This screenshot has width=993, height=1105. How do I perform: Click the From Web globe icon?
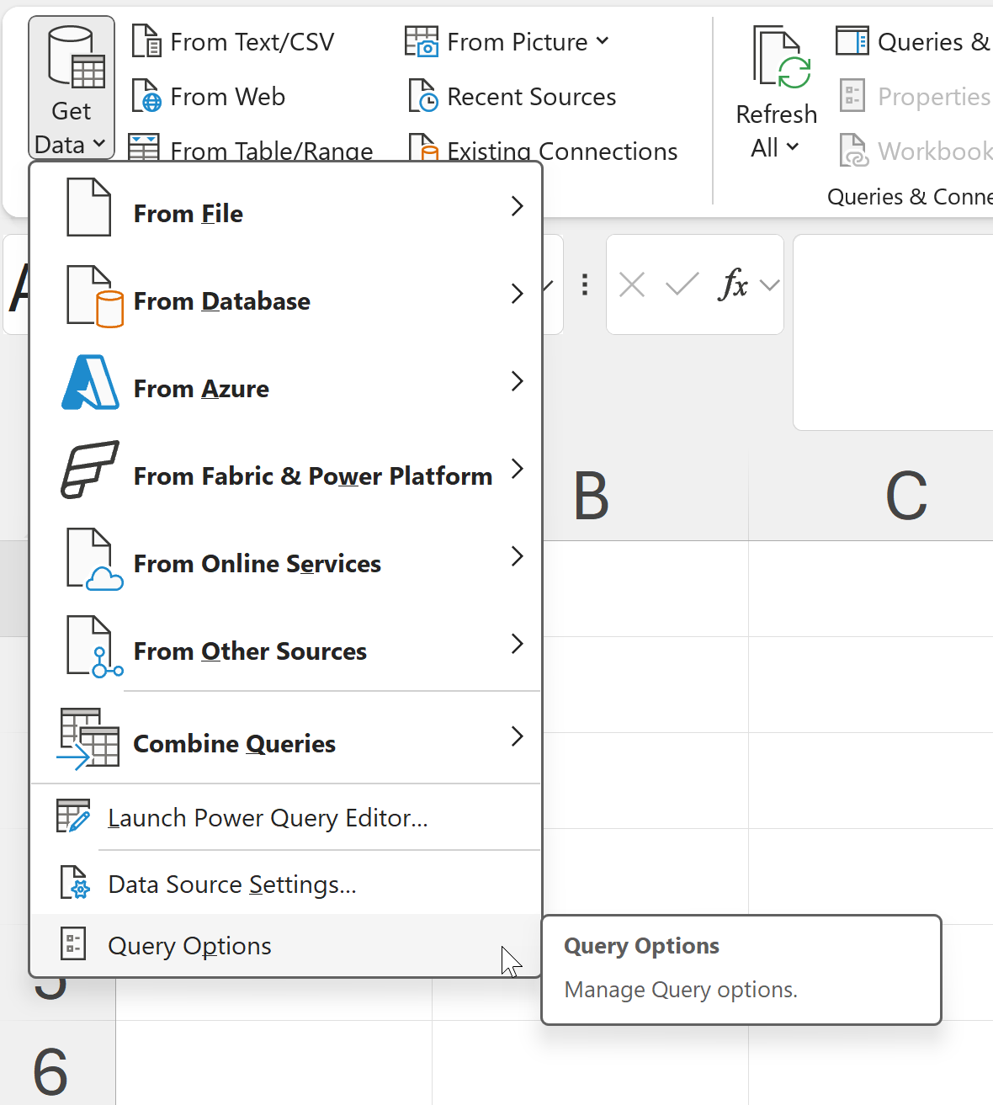pos(146,96)
